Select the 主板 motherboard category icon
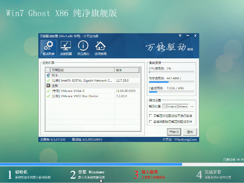The height and width of the screenshot is (183, 244). point(48,86)
